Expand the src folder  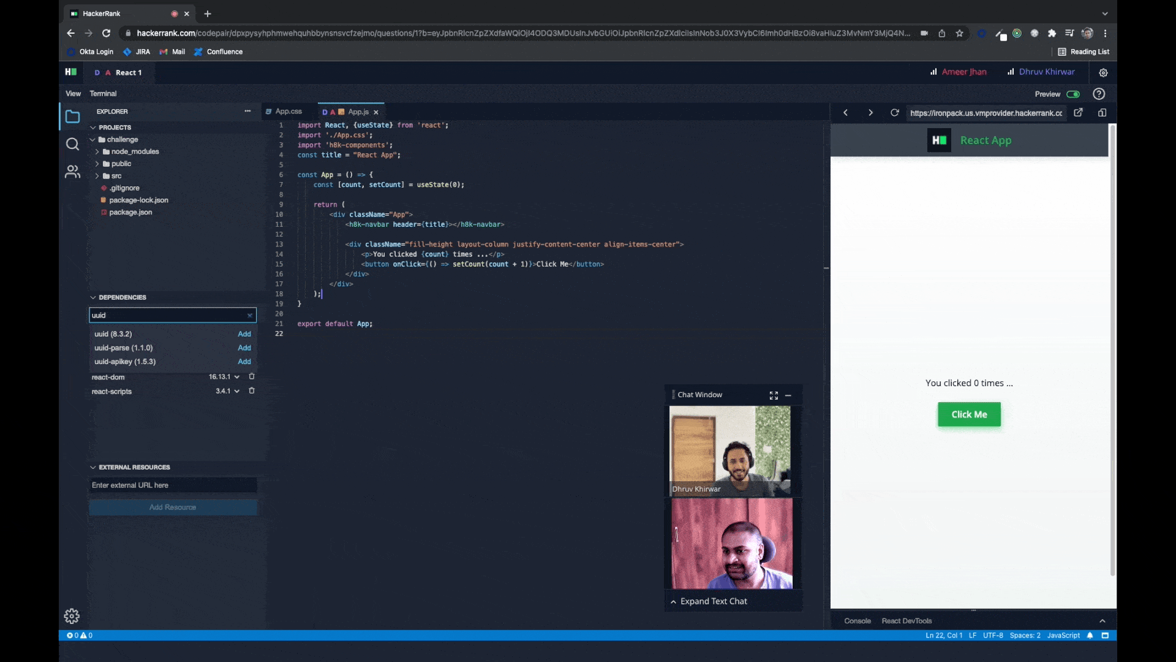pos(97,176)
